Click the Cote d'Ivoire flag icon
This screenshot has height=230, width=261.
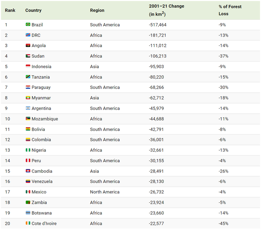click(x=28, y=223)
